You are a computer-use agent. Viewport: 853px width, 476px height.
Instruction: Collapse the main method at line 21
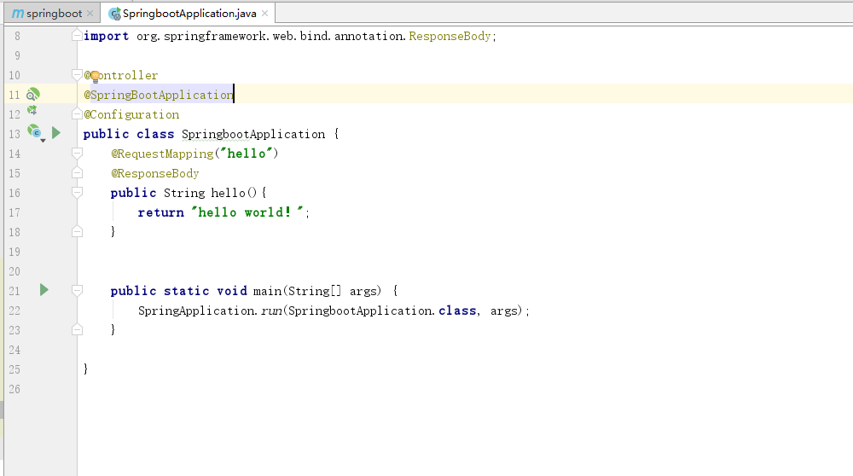(x=77, y=291)
